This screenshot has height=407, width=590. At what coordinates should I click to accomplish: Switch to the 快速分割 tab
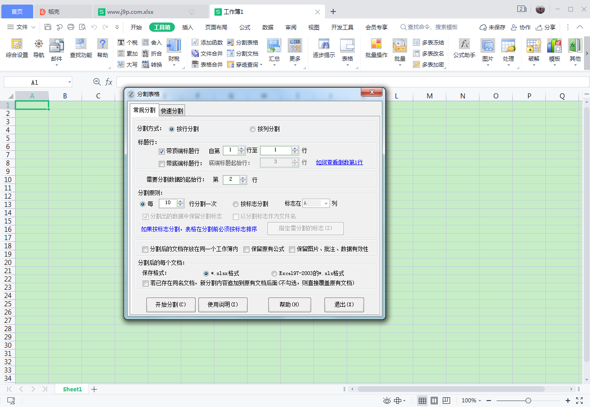point(172,110)
